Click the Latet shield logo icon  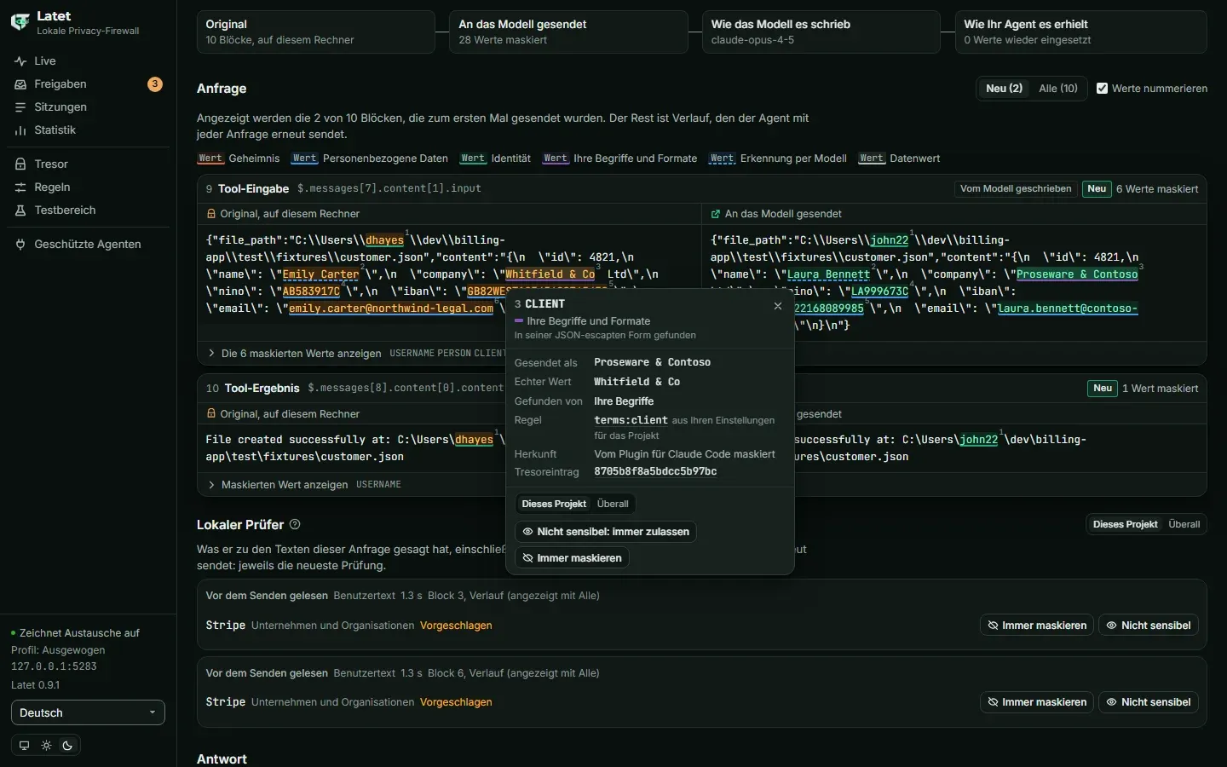tap(20, 22)
